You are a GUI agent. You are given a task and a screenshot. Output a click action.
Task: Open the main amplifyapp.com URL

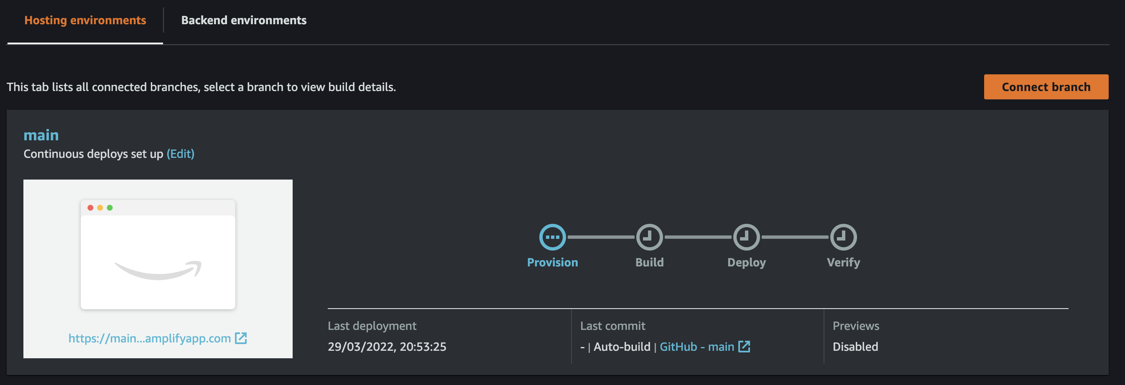click(x=149, y=338)
